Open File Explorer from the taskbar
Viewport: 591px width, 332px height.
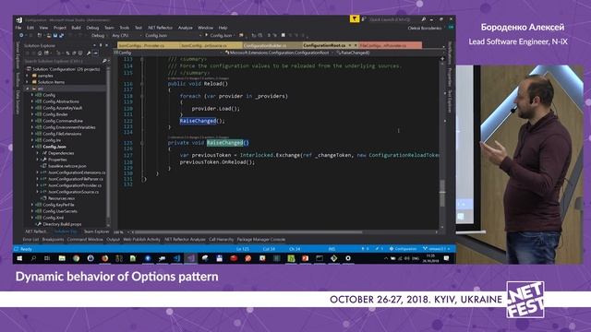pyautogui.click(x=62, y=258)
